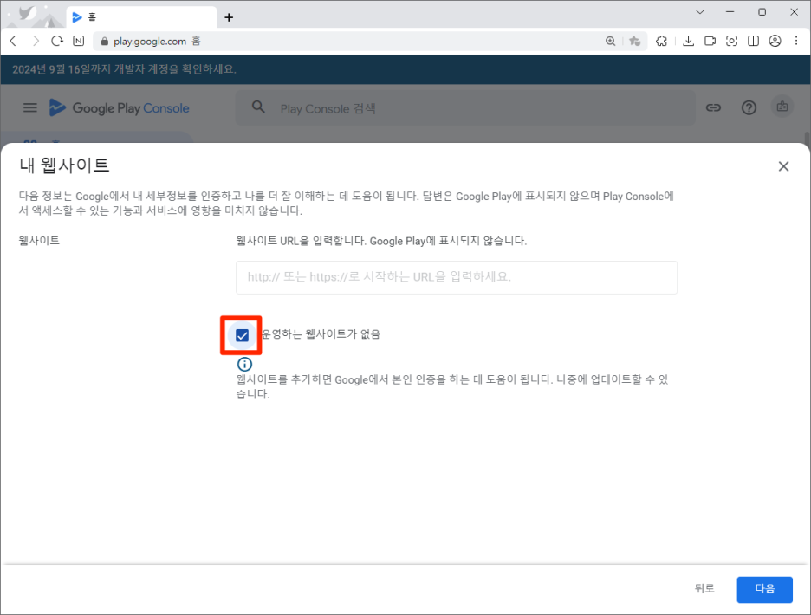
Task: Click the screen record toolbar icon
Action: 710,41
